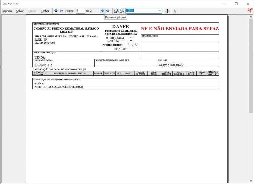Click the scrollbar down arrow

click(x=251, y=181)
